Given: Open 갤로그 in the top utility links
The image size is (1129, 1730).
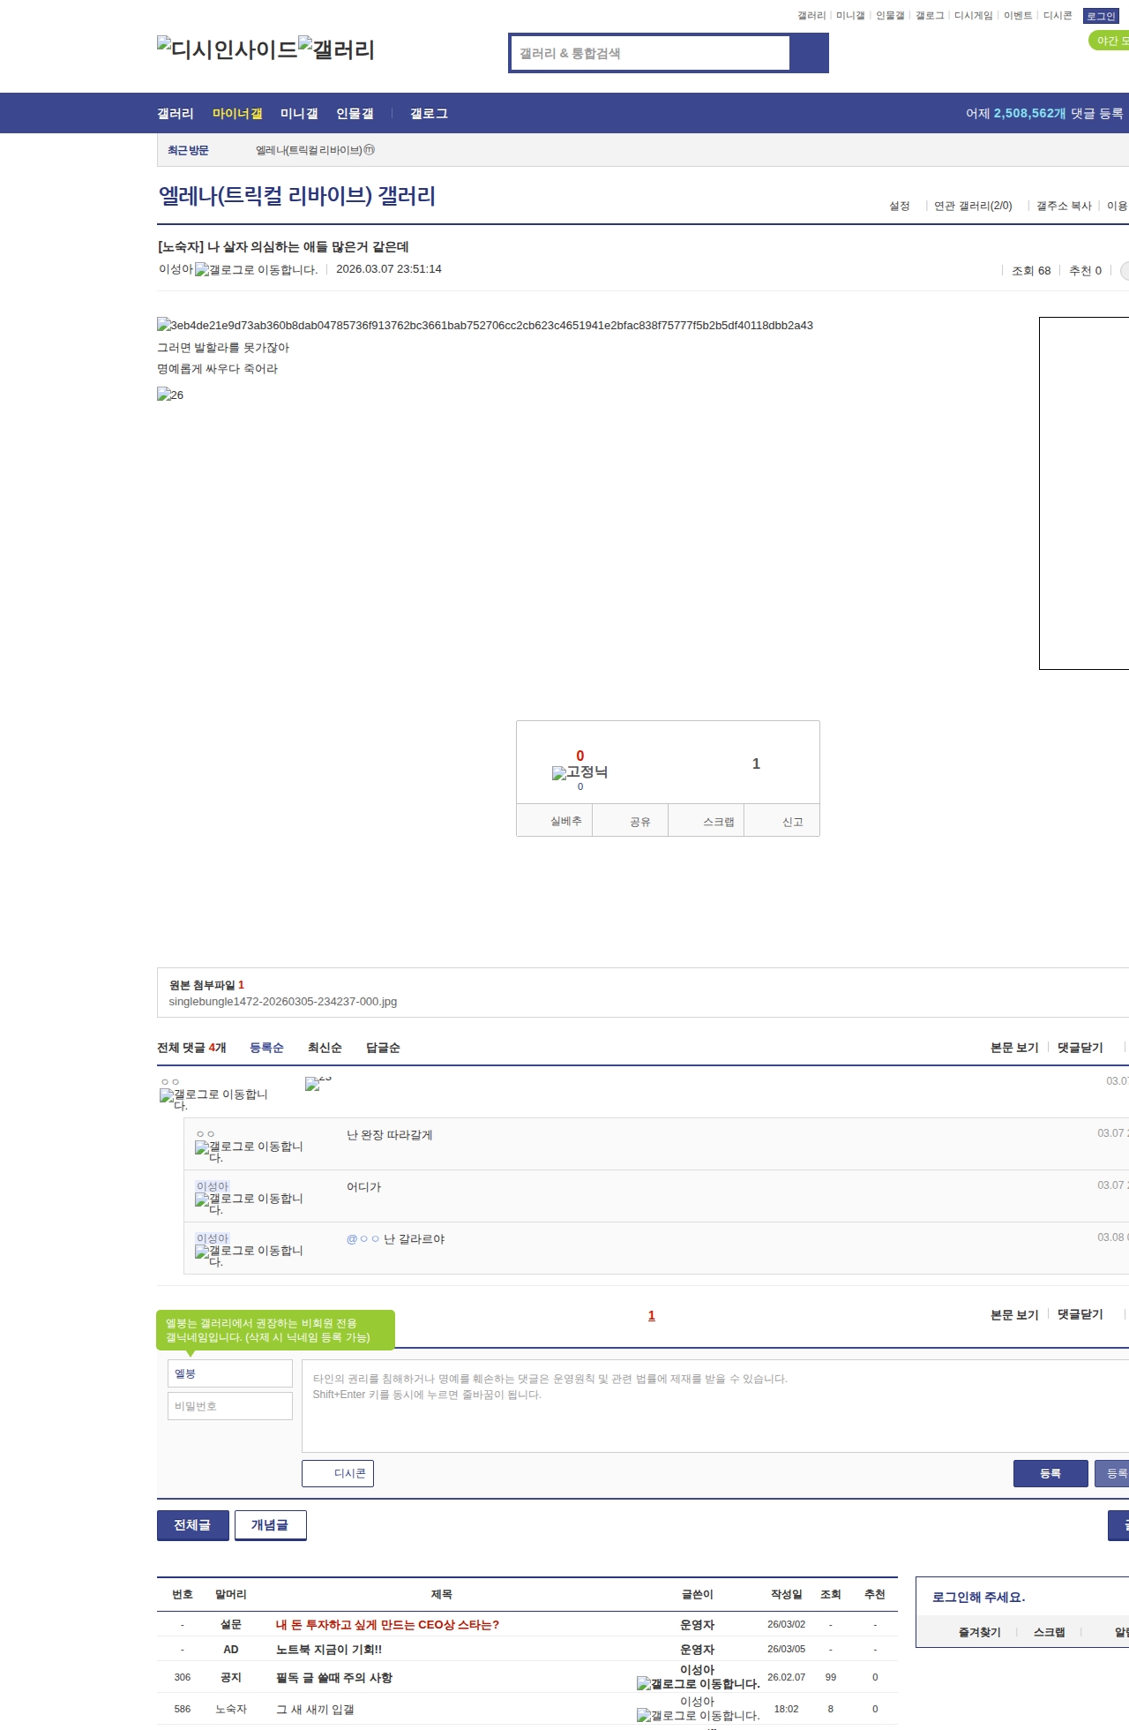Looking at the screenshot, I should tap(930, 16).
